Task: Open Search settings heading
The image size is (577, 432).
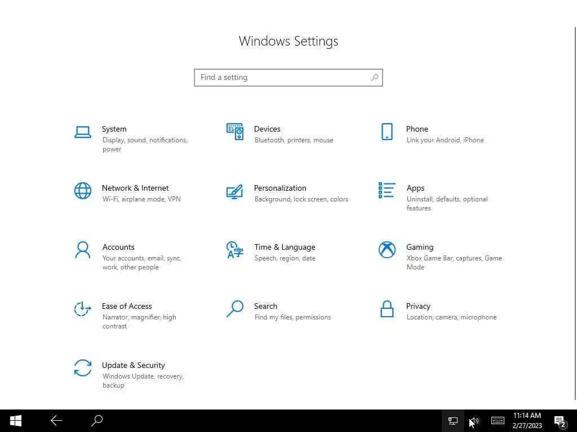Action: [266, 307]
